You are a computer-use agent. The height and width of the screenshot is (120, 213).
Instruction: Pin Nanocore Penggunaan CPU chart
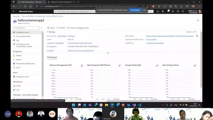[82, 66]
